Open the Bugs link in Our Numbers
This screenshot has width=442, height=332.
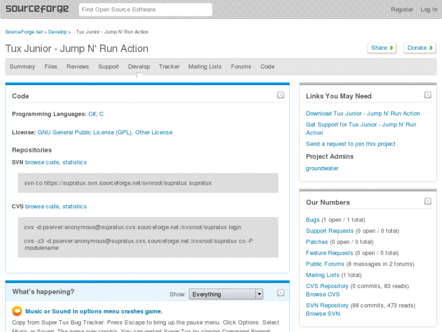tap(313, 220)
